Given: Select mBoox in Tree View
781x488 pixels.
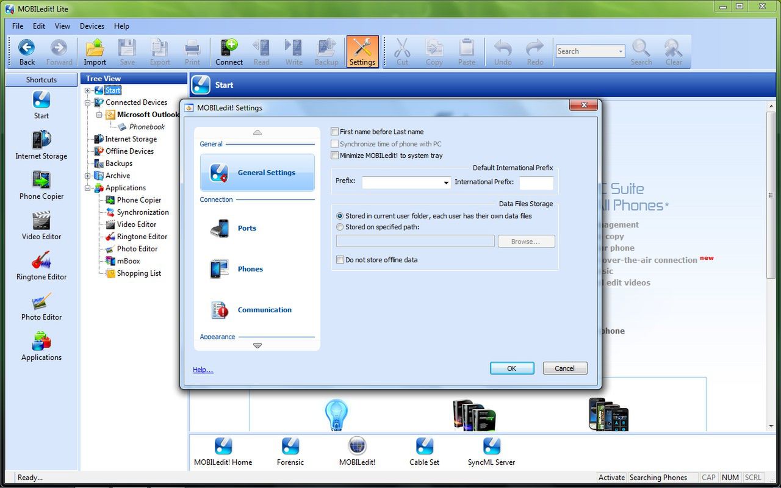Looking at the screenshot, I should click(129, 261).
